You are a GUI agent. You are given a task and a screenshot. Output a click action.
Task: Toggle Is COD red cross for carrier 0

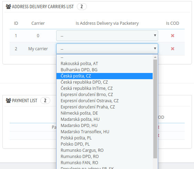coord(173,35)
